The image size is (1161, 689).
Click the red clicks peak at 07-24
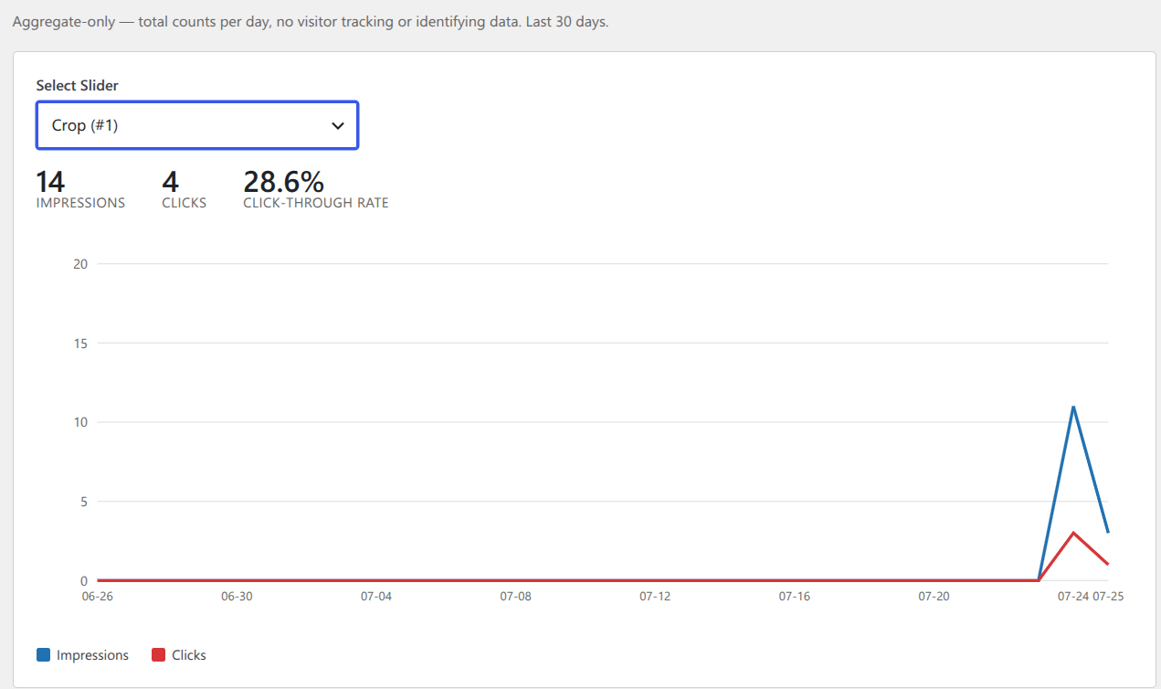[x=1073, y=533]
